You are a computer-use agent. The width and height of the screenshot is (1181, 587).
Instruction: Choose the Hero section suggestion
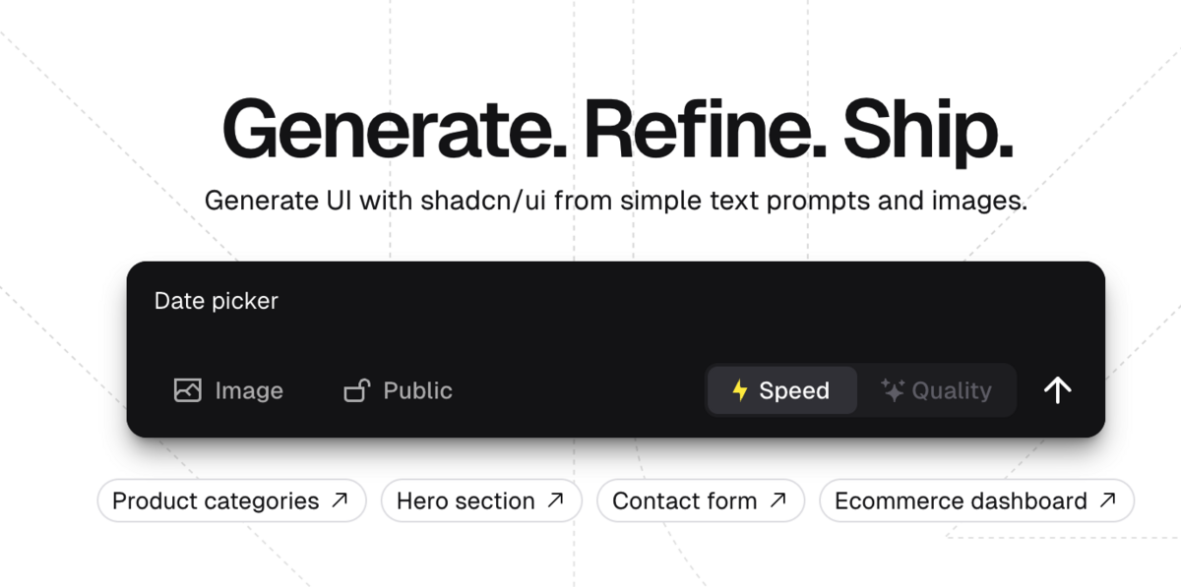pos(481,500)
